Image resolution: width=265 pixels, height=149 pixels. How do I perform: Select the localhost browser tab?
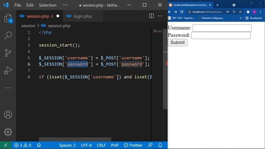190,5
